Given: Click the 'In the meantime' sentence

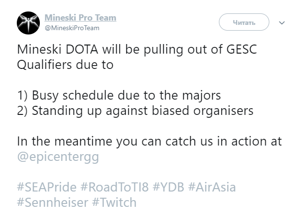Looking at the screenshot, I should [x=149, y=141].
